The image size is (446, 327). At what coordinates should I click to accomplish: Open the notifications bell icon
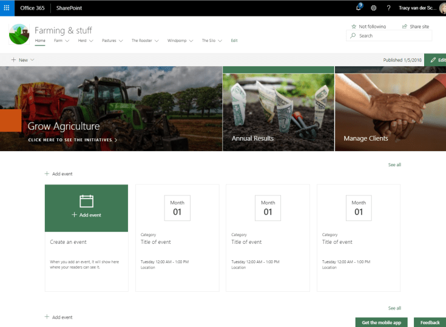[359, 8]
